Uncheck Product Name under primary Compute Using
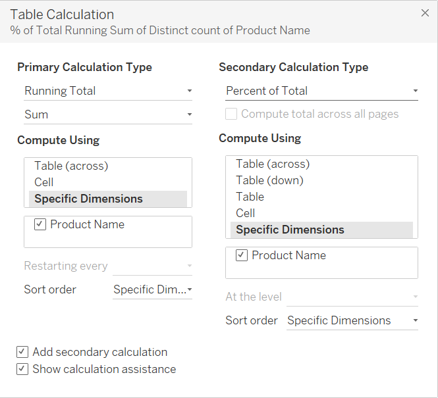This screenshot has width=438, height=398. (40, 224)
